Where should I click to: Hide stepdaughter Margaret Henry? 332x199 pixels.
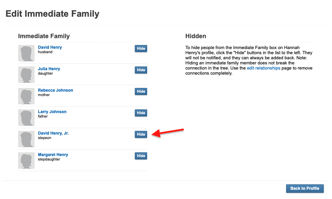141,156
